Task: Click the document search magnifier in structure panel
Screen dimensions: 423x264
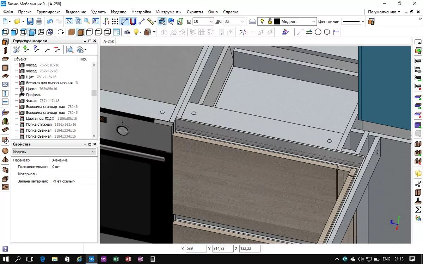Action: (x=70, y=50)
